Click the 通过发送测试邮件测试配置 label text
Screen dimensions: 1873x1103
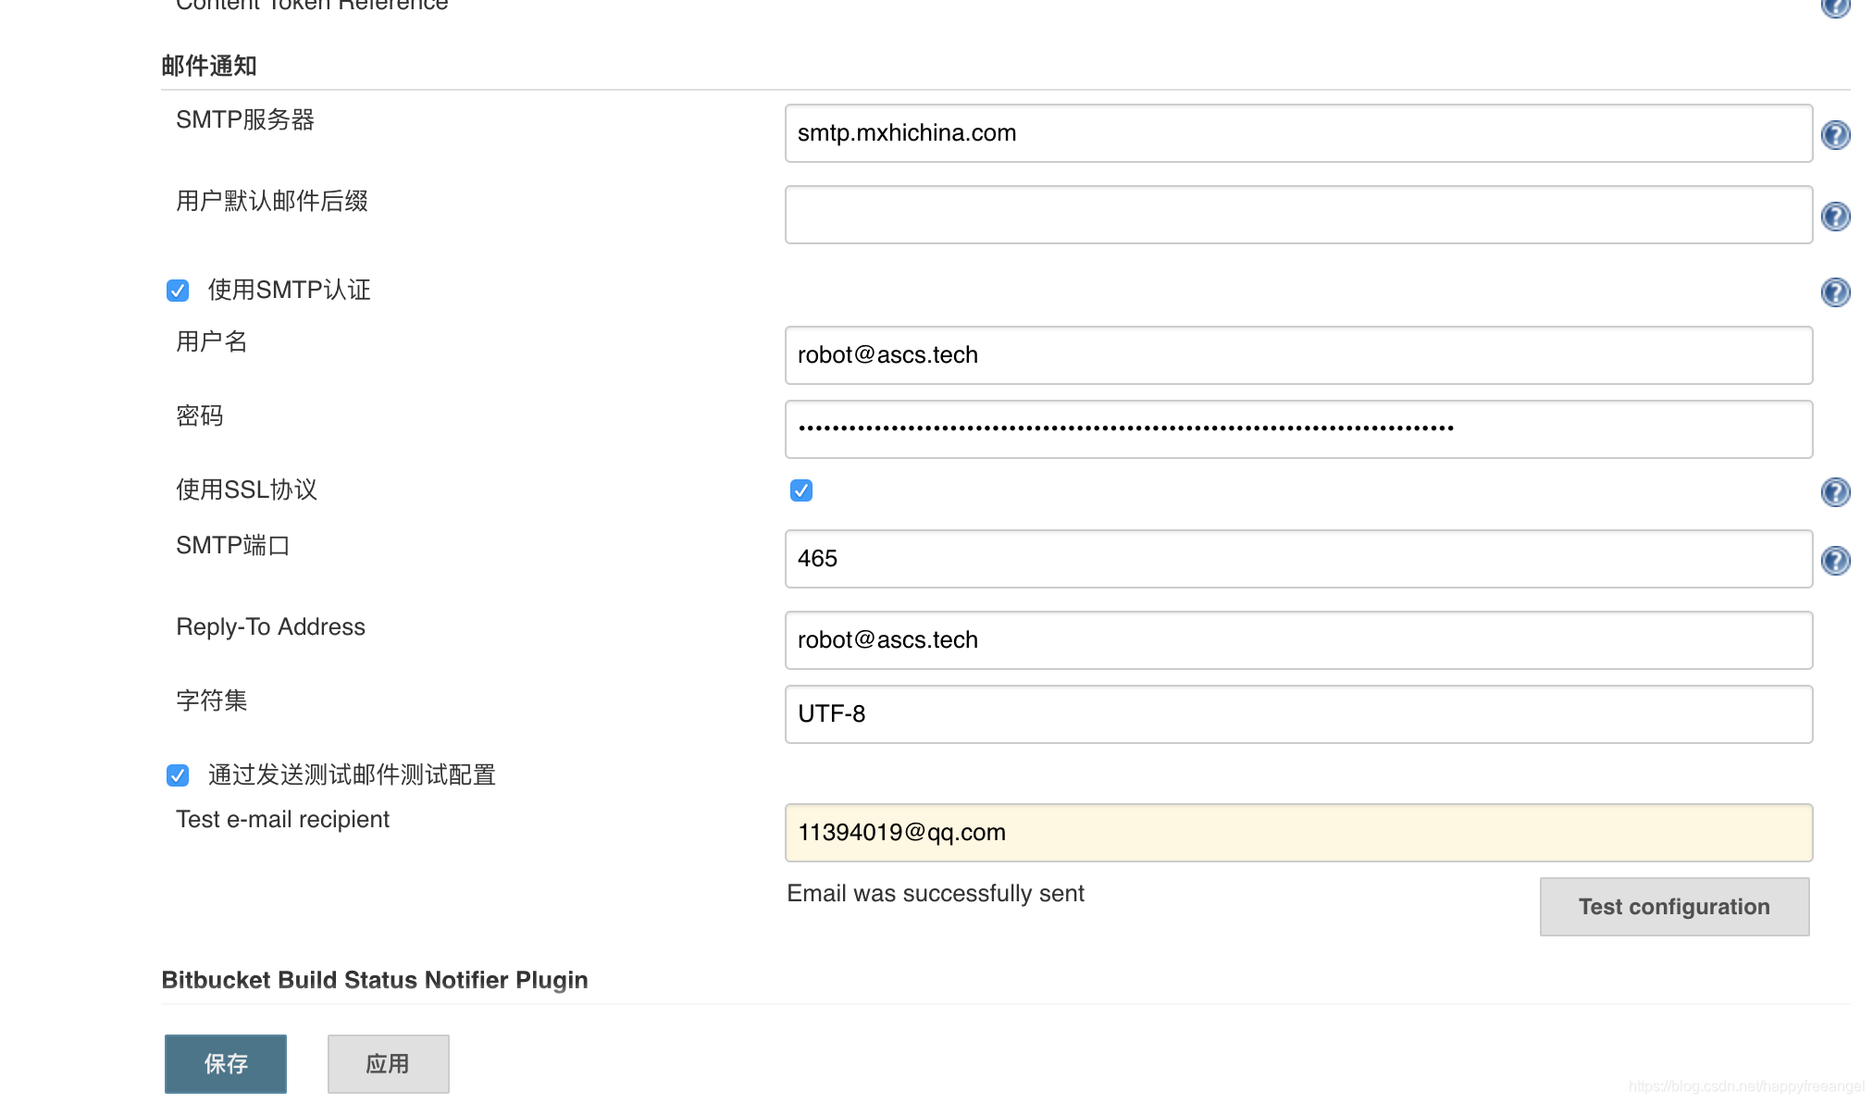[352, 775]
